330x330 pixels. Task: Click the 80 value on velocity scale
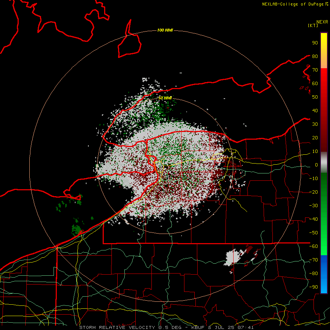315,56
